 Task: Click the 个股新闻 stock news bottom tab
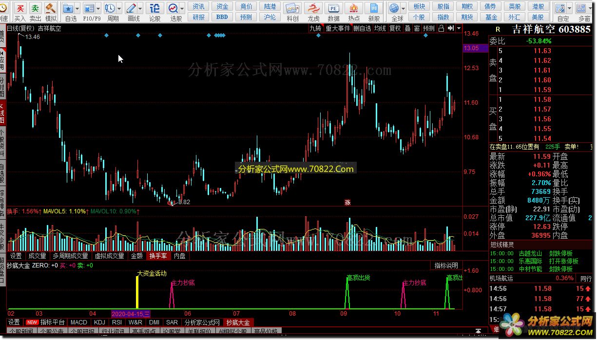[x=20, y=332]
